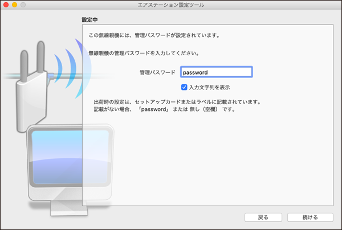Minimize window using the yellow button
The image size is (342, 230).
coord(15,5)
